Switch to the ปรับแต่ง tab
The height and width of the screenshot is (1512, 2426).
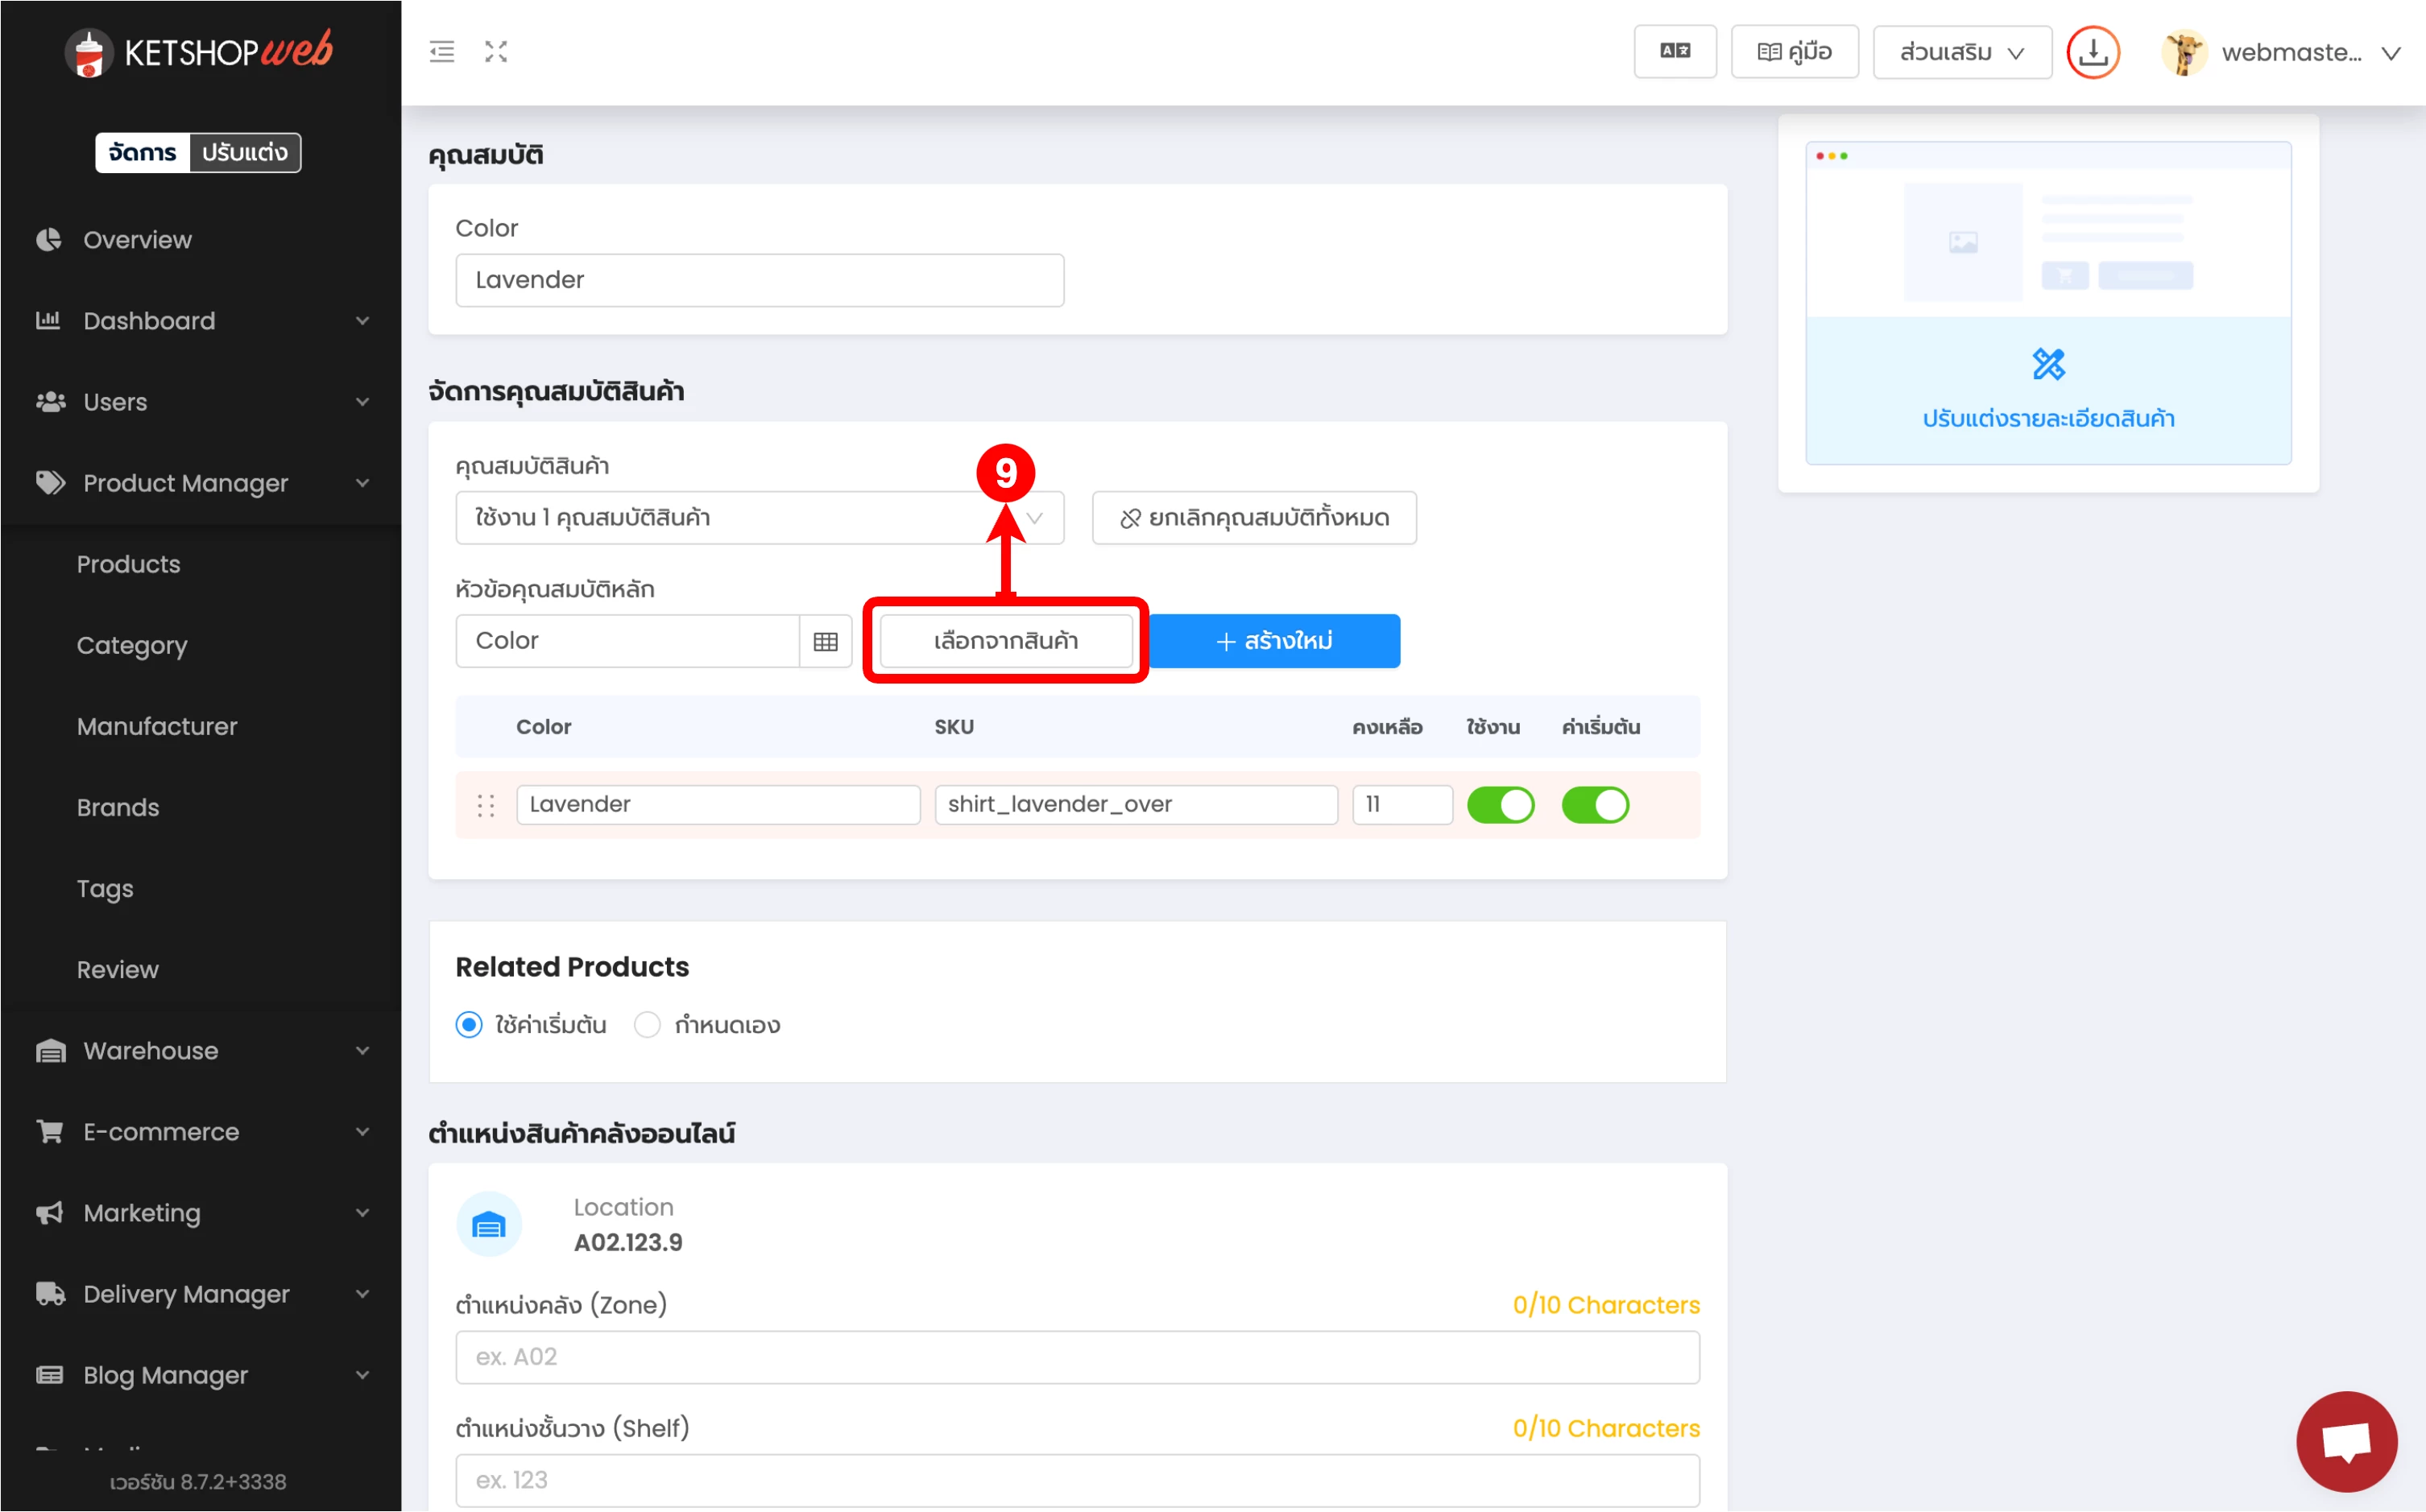point(245,153)
